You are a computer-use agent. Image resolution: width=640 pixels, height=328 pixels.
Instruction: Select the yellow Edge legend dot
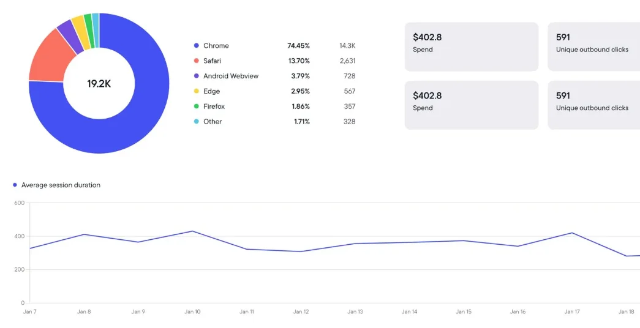point(196,91)
